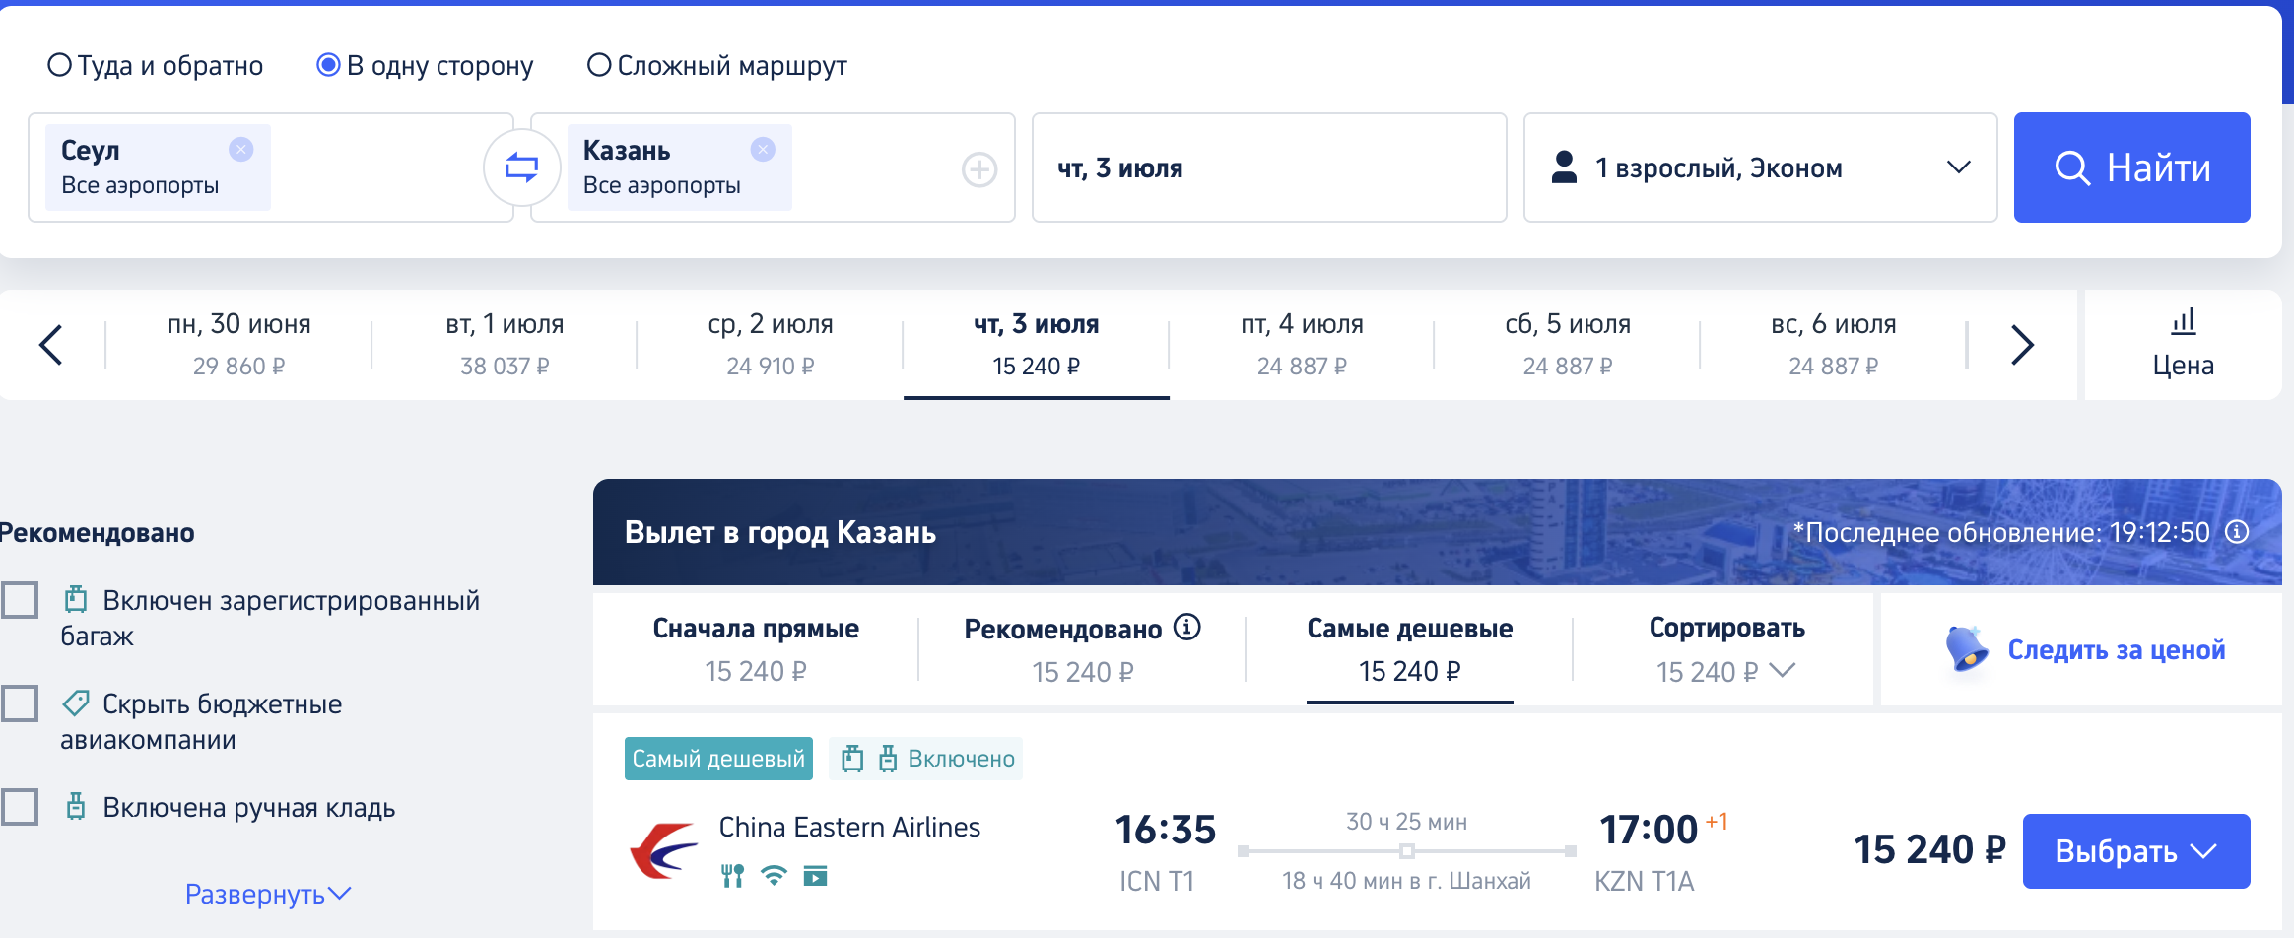Click the info icon next to Рекомендовано
Viewport: 2294px width, 938px height.
click(1187, 628)
